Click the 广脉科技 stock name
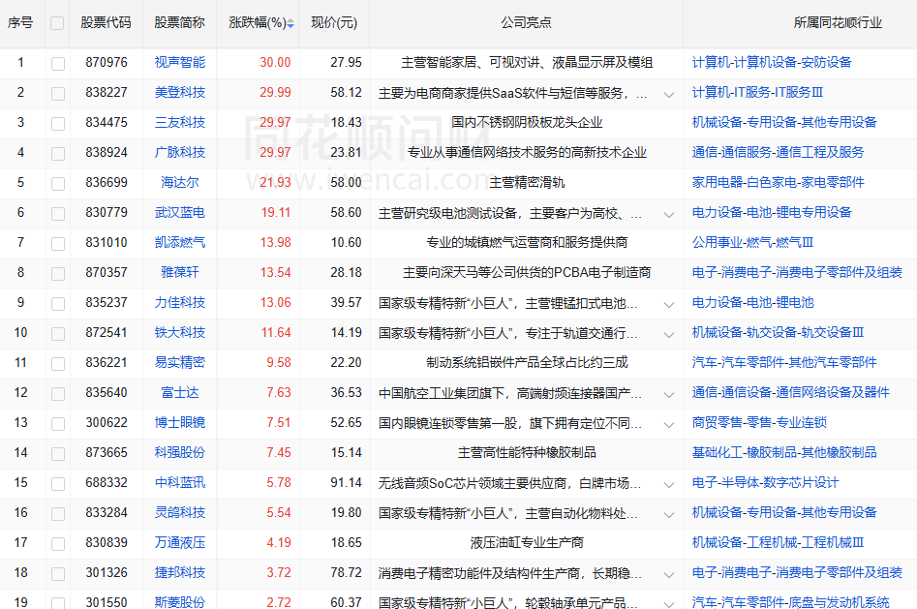The height and width of the screenshot is (609, 917). point(180,152)
